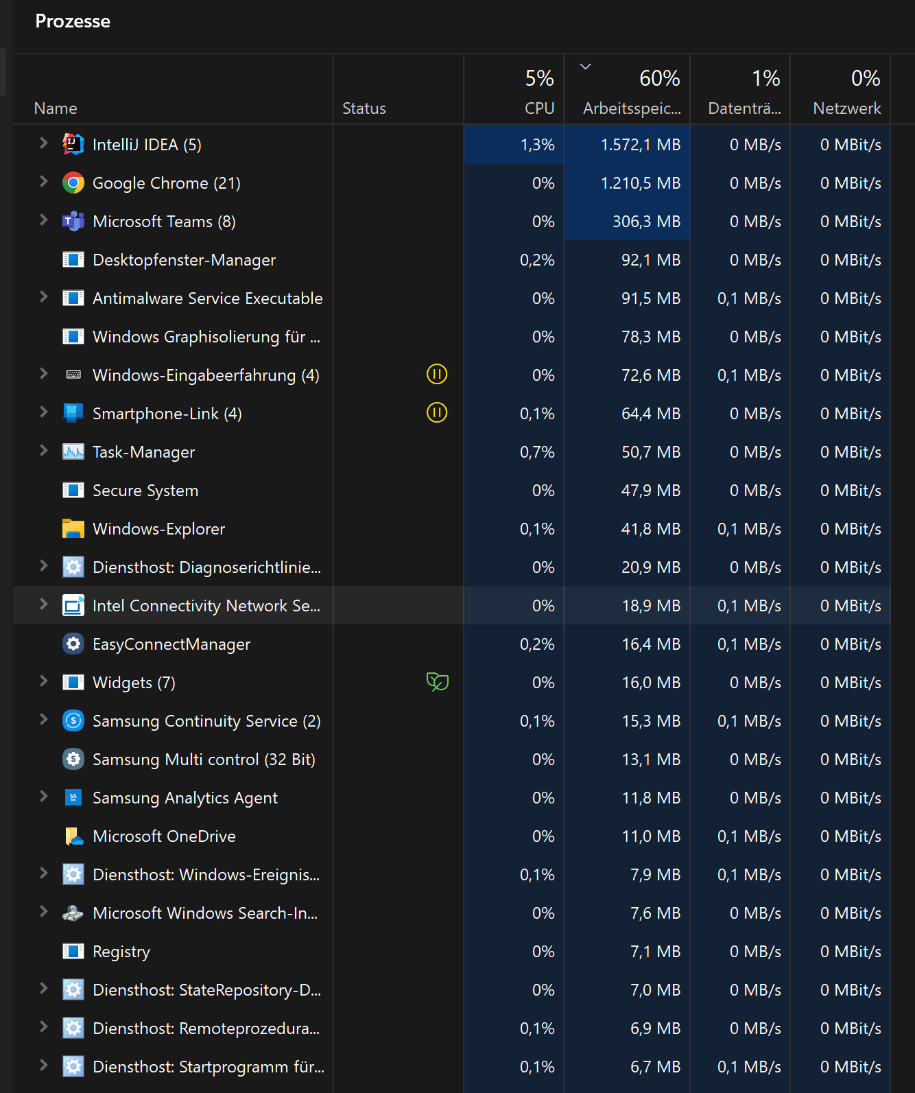Viewport: 915px width, 1093px height.
Task: Click the Windows-Explorer folder icon
Action: click(x=73, y=528)
